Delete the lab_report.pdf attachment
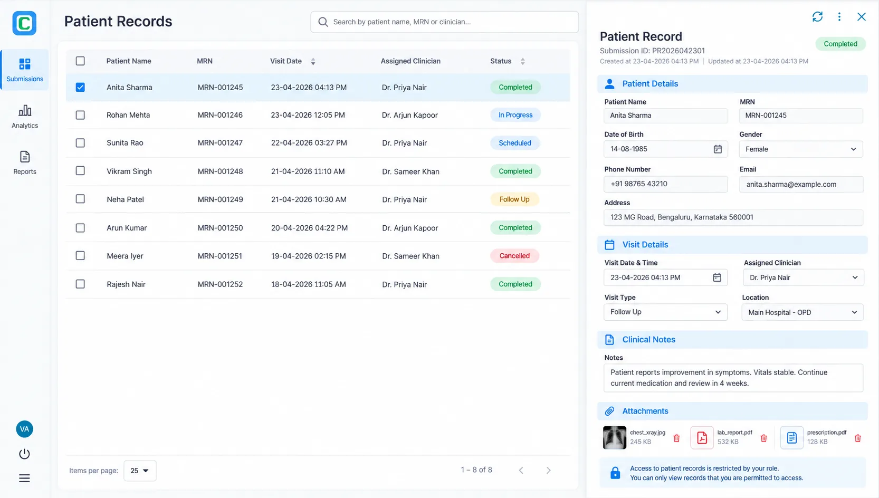Viewport: 879px width, 498px height. click(763, 438)
